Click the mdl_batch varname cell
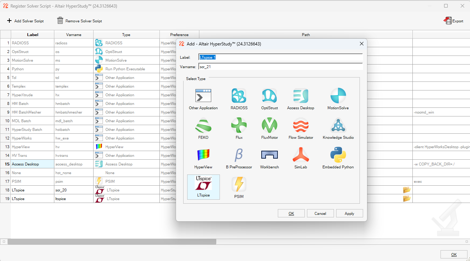470x261 pixels. 74,121
